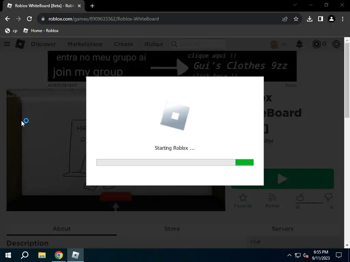This screenshot has width=350, height=262.
Task: Open a new browser tab
Action: pyautogui.click(x=92, y=6)
